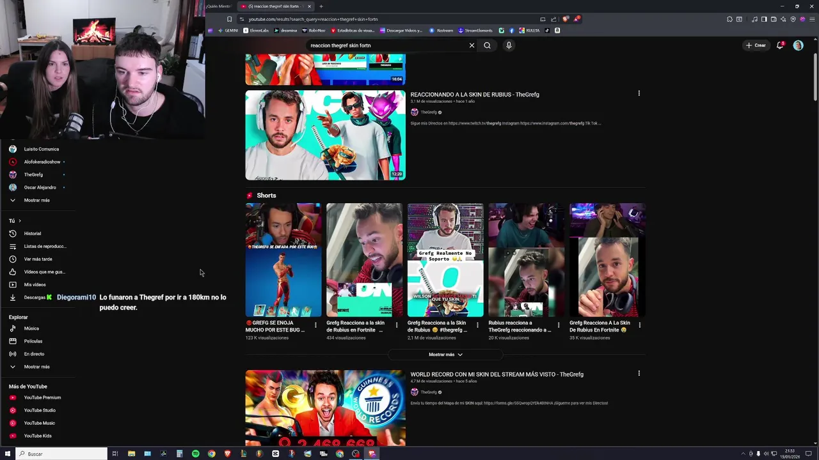Play the short Rubius reacciona a TheGrefg reaccionando
This screenshot has width=819, height=460.
click(526, 260)
